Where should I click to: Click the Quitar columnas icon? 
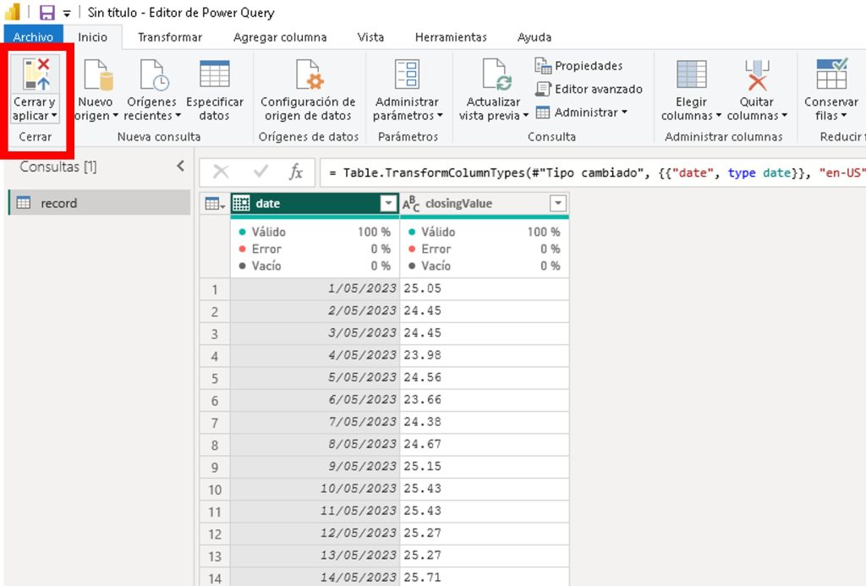757,75
